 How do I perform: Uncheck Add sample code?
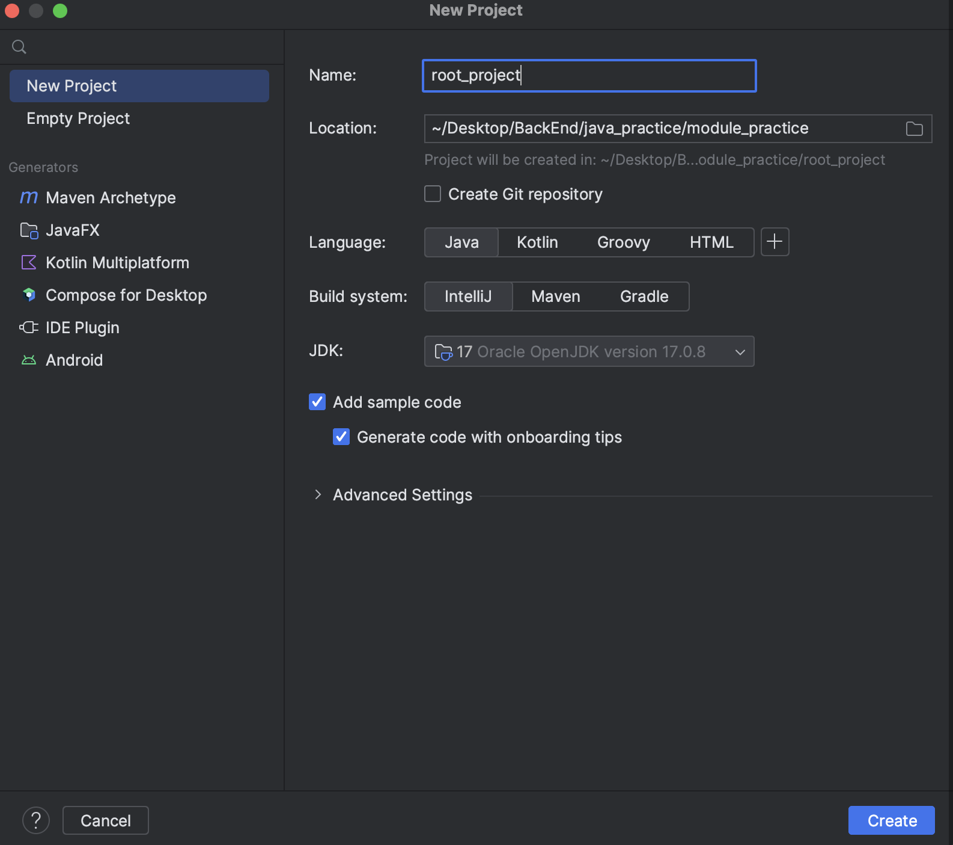point(317,402)
